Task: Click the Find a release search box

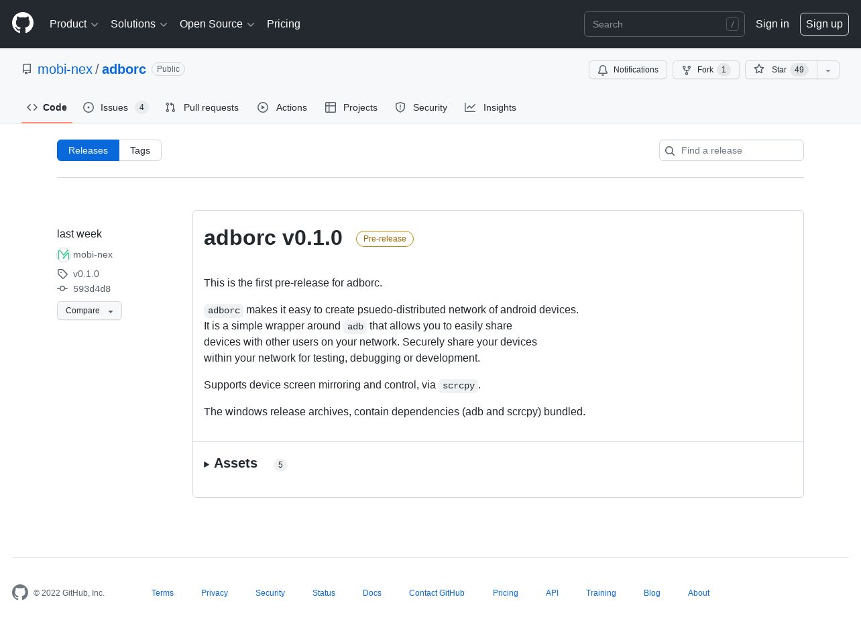Action: (x=732, y=150)
